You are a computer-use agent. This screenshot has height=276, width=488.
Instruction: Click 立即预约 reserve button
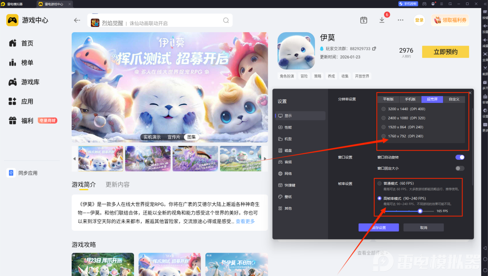tap(446, 52)
